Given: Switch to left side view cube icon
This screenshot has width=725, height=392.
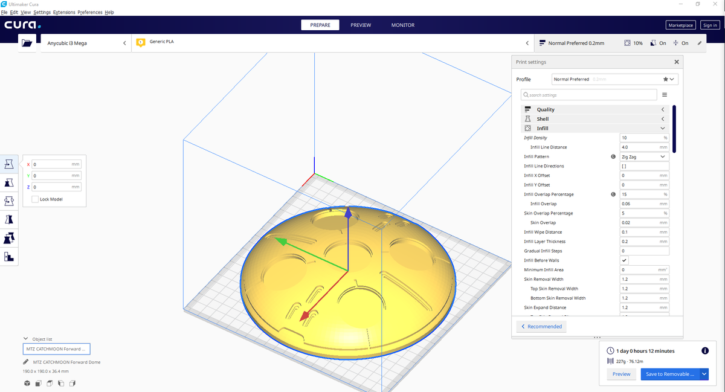Looking at the screenshot, I should (x=61, y=383).
